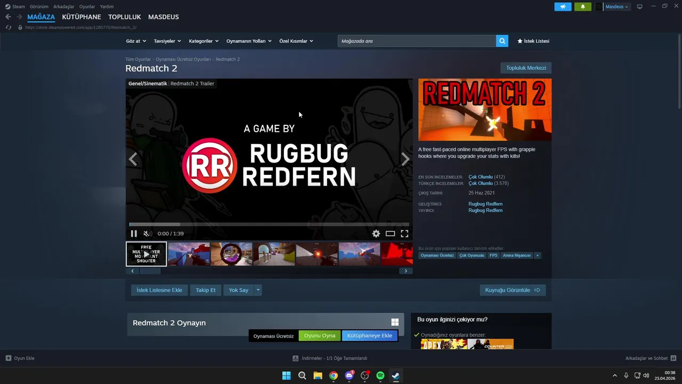The height and width of the screenshot is (384, 682).
Task: Open the FPS tag
Action: [493, 255]
